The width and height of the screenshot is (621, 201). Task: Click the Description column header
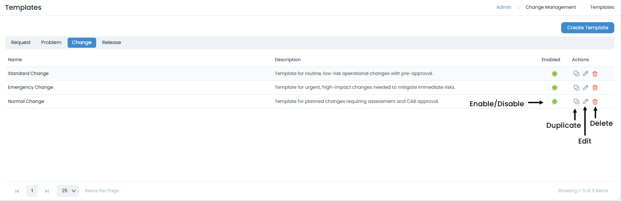coord(288,60)
